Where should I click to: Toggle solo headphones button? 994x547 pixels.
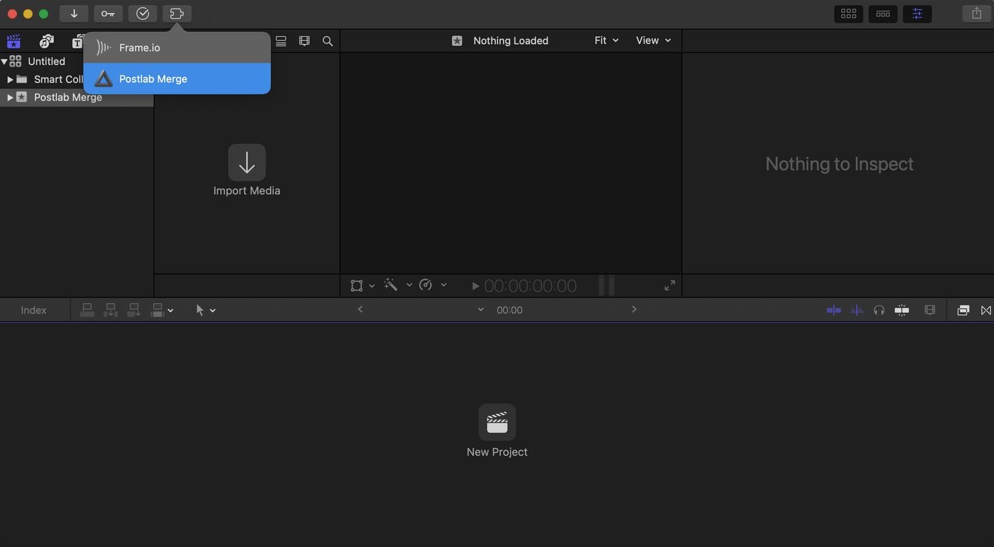pos(879,310)
